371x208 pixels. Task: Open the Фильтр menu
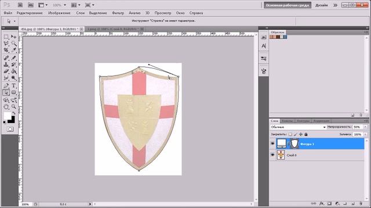point(118,13)
